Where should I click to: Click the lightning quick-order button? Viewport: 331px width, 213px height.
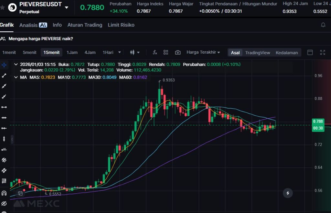[288, 193]
